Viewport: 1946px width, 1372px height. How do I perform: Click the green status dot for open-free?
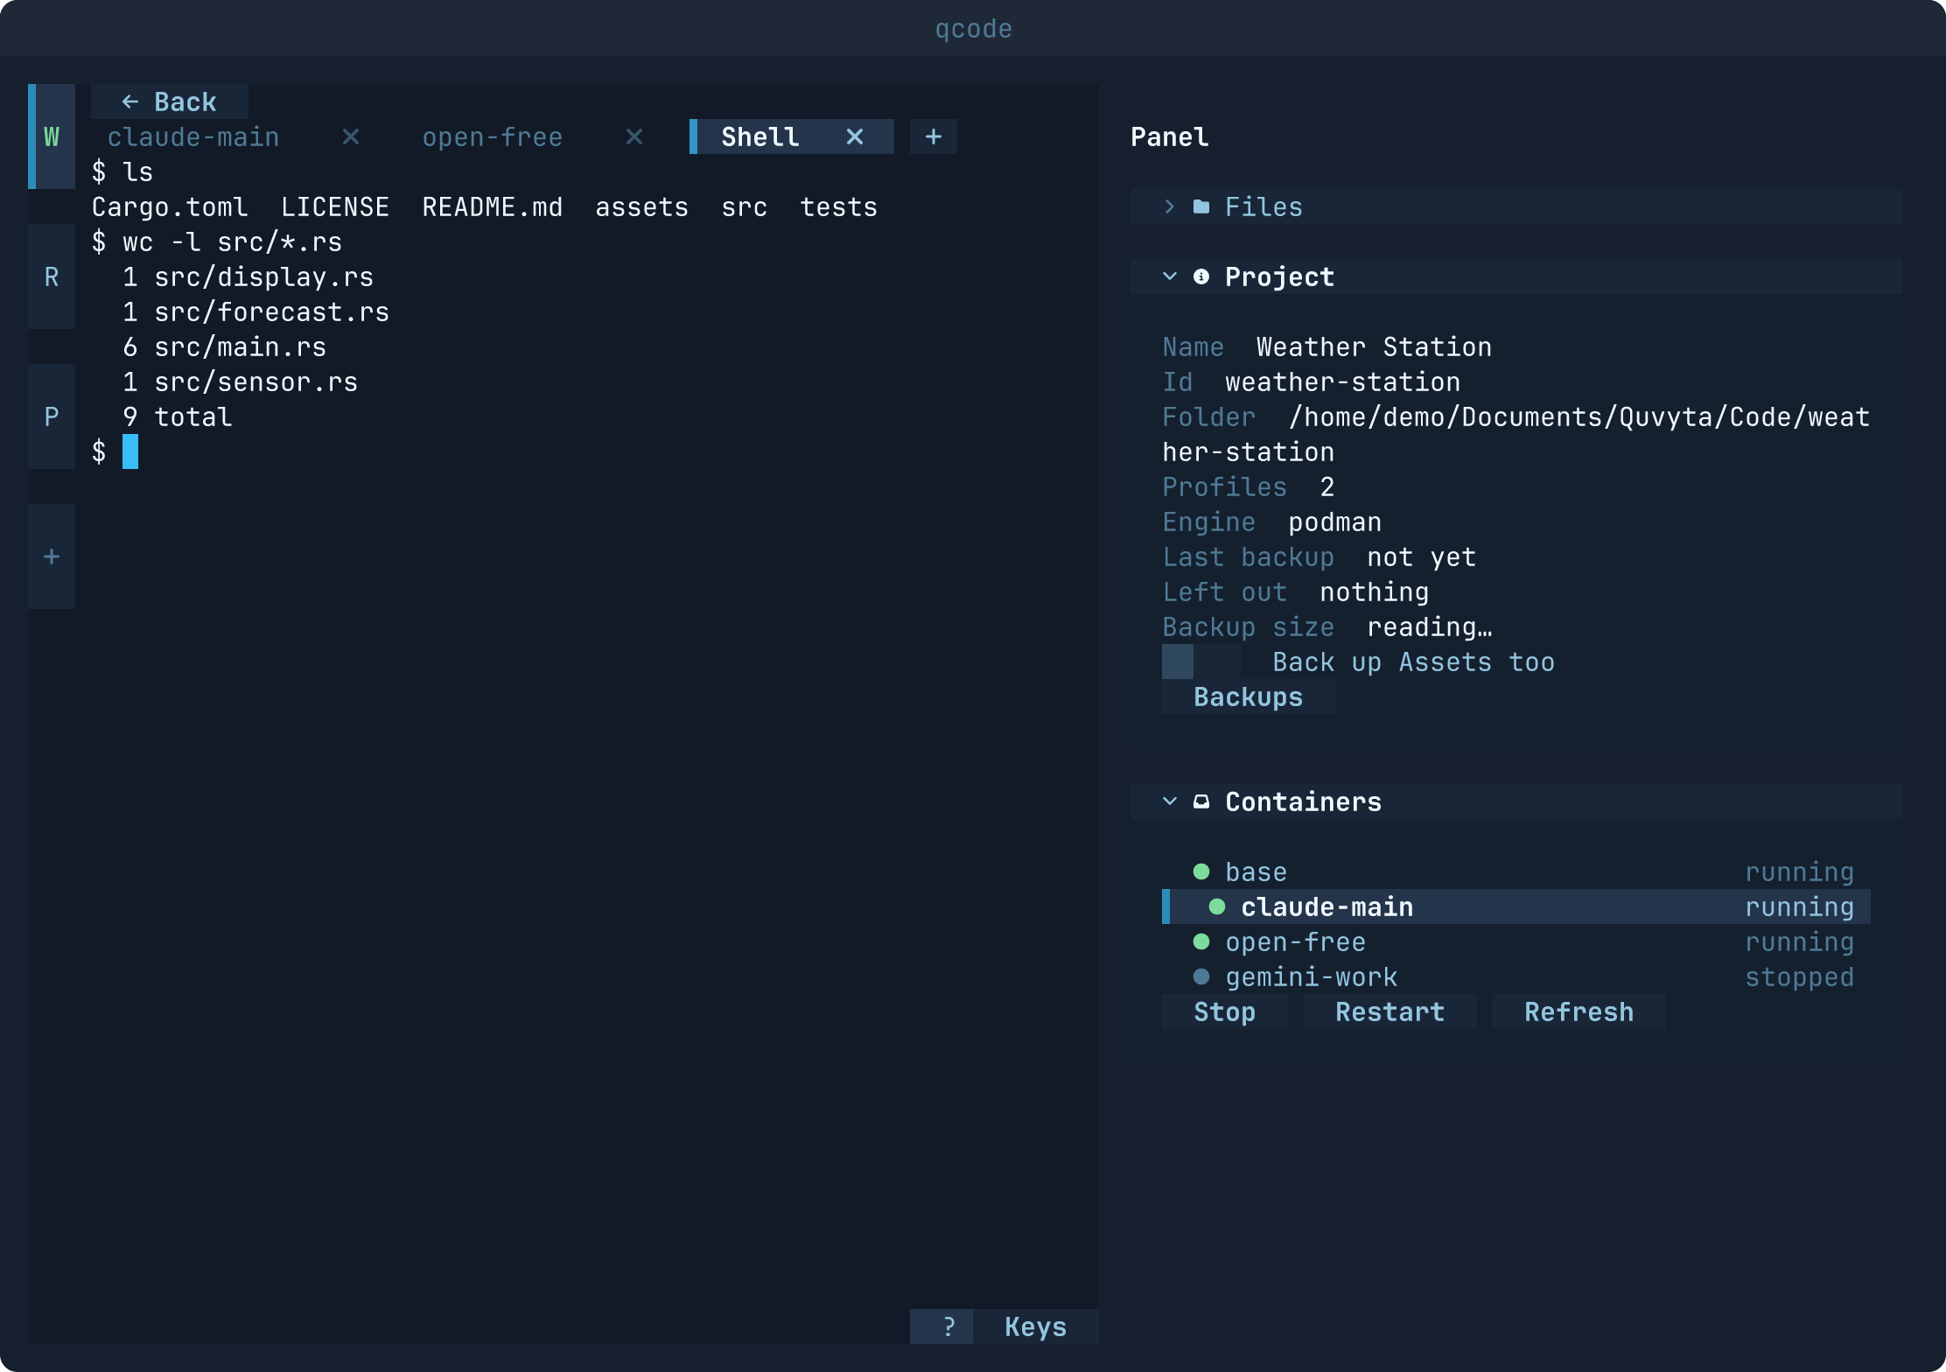tap(1201, 941)
